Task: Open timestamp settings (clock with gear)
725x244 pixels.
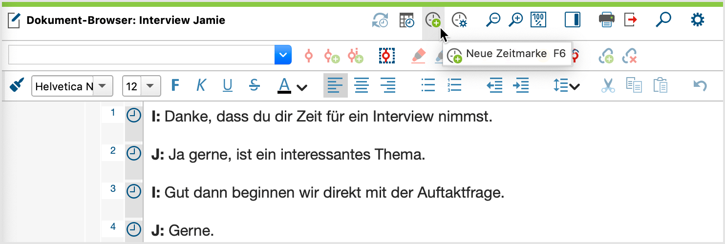Action: [459, 20]
